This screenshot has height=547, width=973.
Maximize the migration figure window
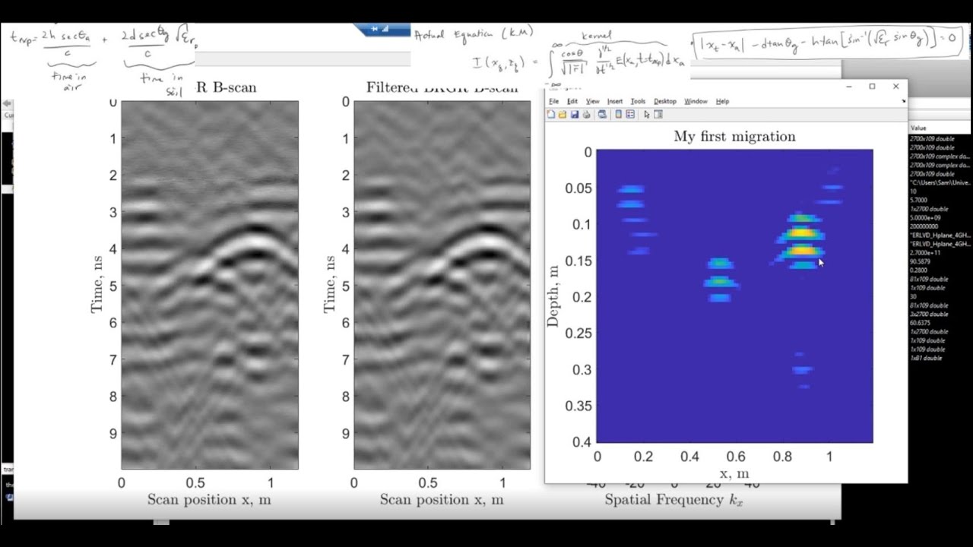tap(872, 87)
